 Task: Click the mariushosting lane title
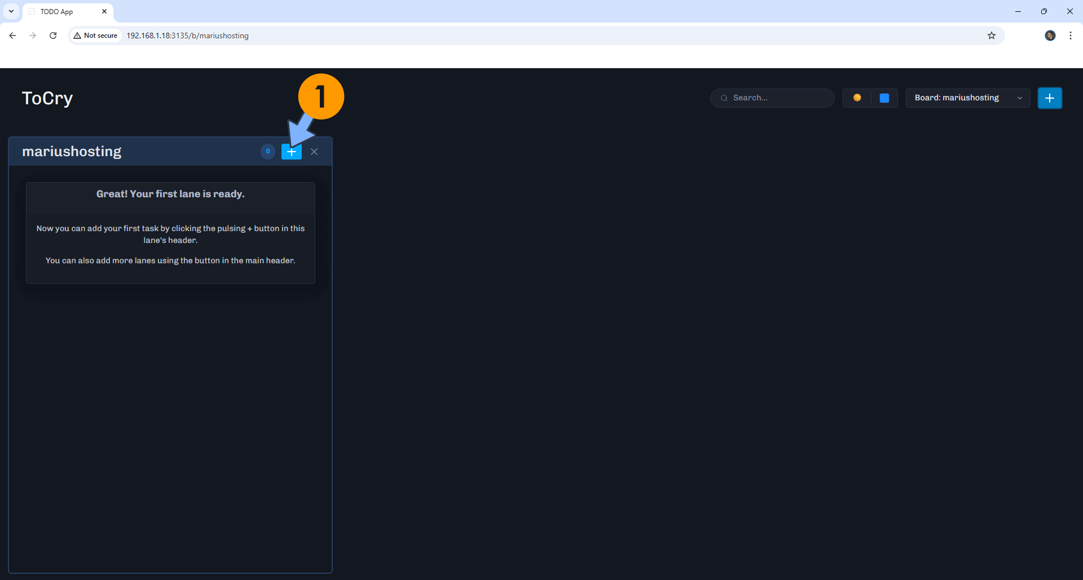[x=72, y=152]
